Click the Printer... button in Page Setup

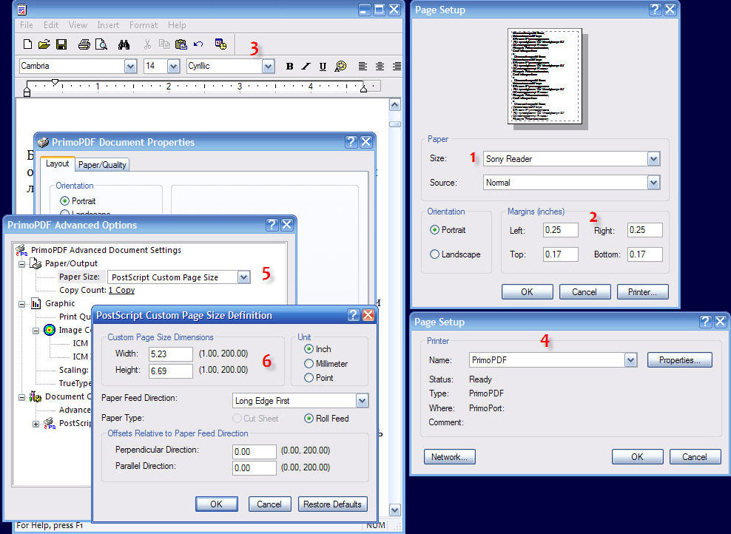click(x=642, y=291)
